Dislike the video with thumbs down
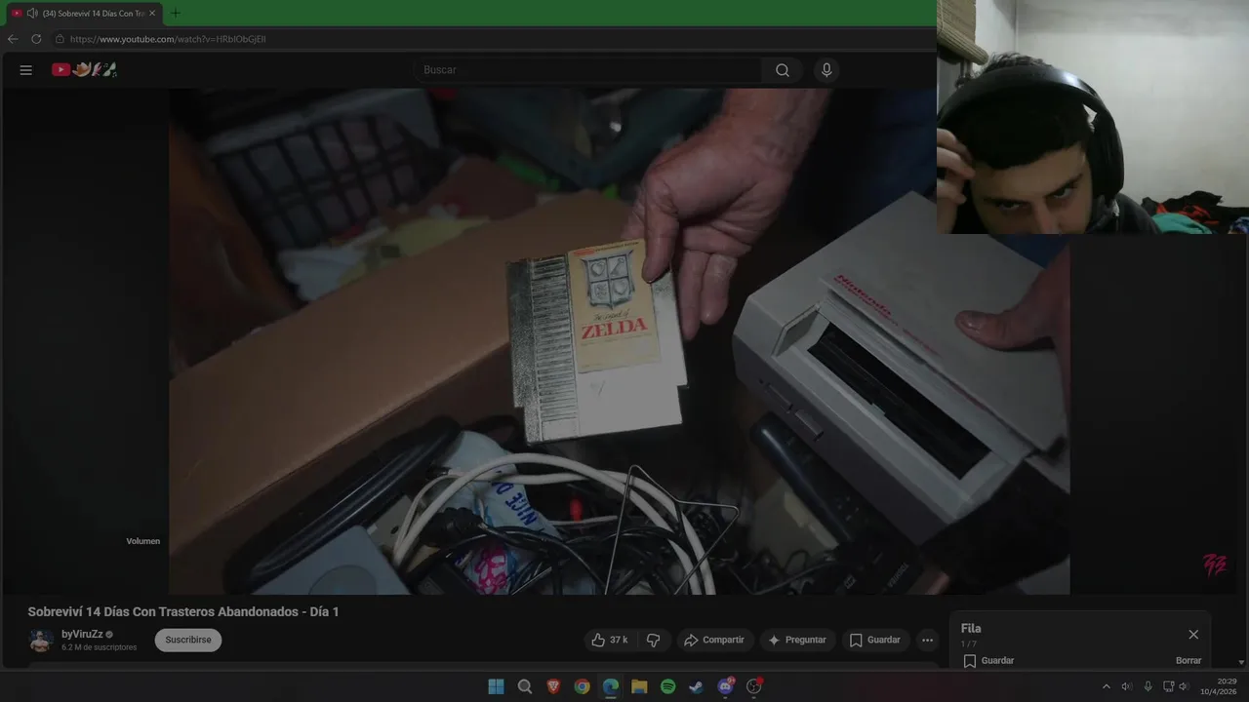Screen dimensions: 1249x702 click(x=654, y=641)
